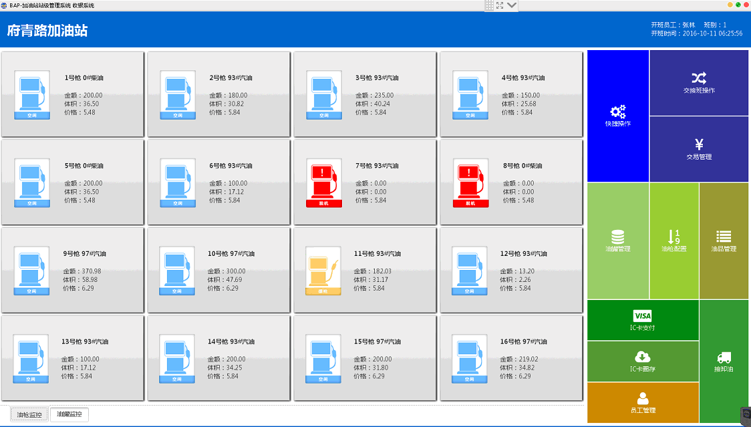The height and width of the screenshot is (427, 751).
Task: Click station title 府青路加油站
Action: pos(47,31)
